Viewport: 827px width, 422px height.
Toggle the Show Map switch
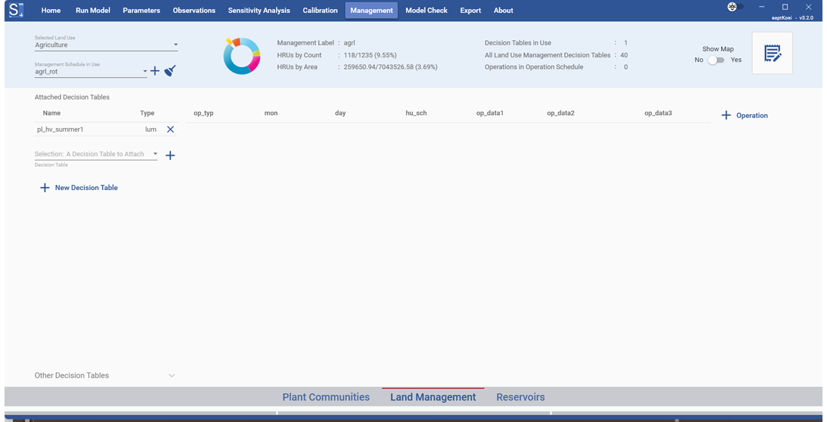click(715, 60)
